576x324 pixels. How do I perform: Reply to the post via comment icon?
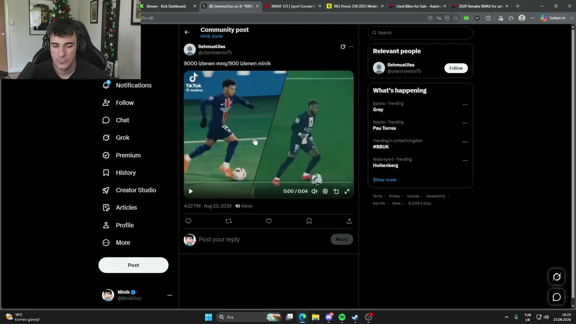click(x=189, y=221)
